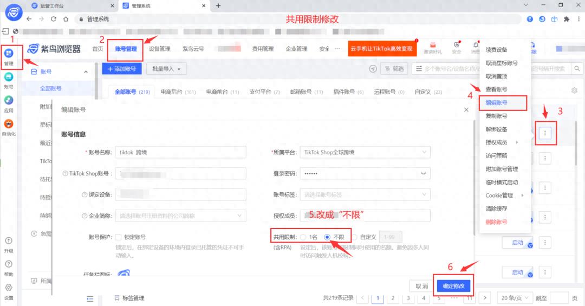585x306 pixels.
Task: Click the 安全 shield icon in header
Action: tap(457, 45)
